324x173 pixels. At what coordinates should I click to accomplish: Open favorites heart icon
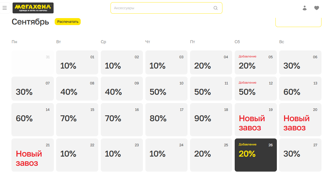(316, 8)
